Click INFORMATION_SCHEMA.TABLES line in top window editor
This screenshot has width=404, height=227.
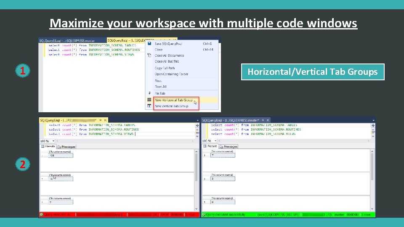(92, 45)
